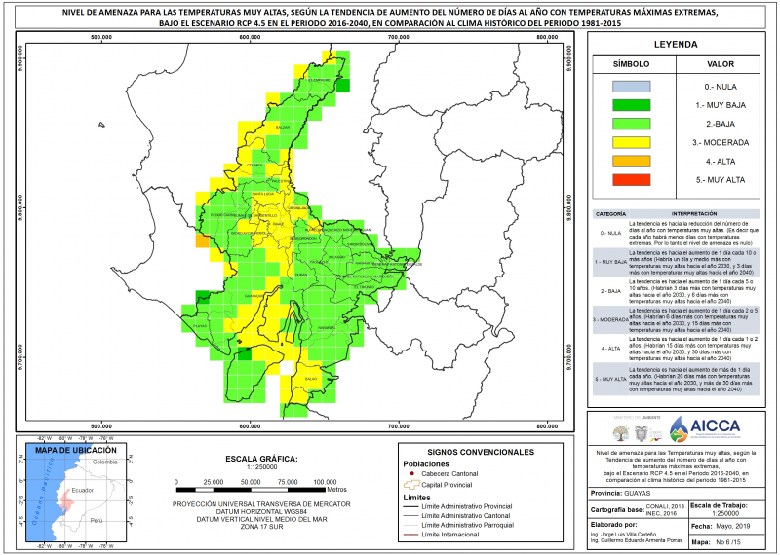Select the orange ALTA legend swatch
Screen dimensions: 780x555
tap(631, 162)
